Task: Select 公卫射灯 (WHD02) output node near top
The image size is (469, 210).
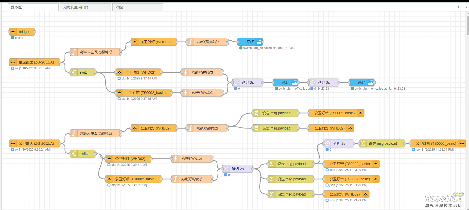Action: (331, 128)
